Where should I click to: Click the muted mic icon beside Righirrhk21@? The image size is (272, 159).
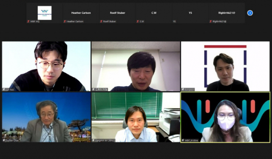click(x=210, y=21)
